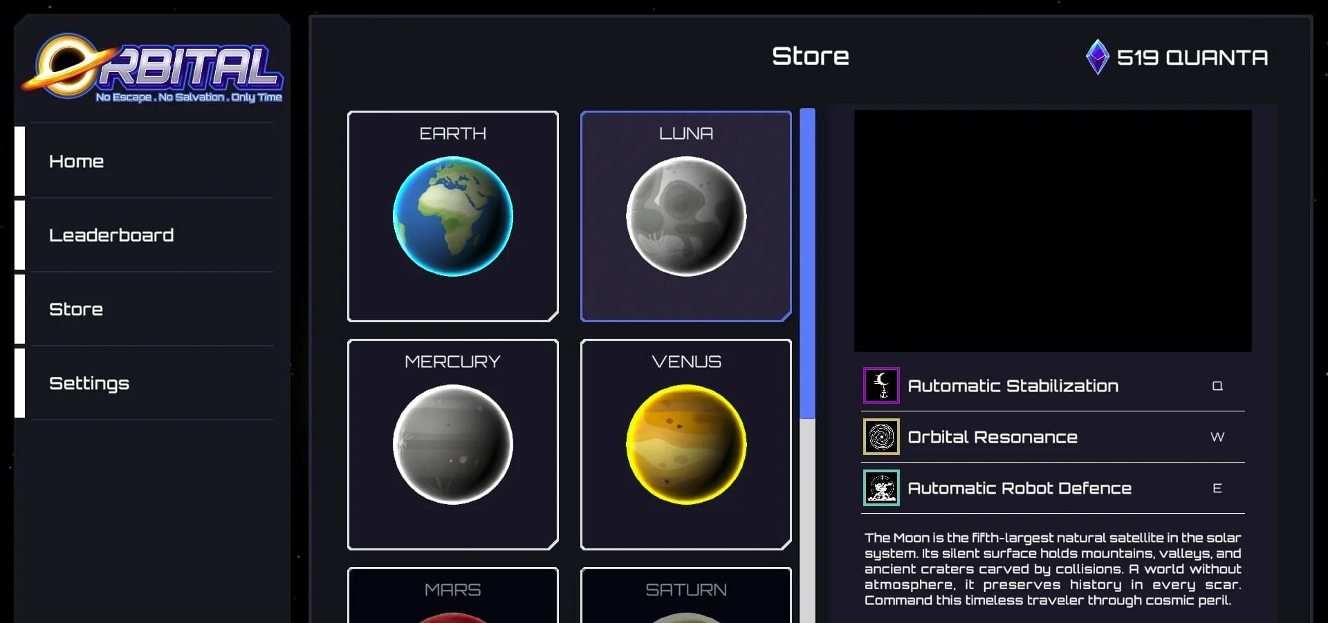This screenshot has width=1328, height=623.
Task: Click the Automatic Robot Defence icon
Action: coord(881,487)
